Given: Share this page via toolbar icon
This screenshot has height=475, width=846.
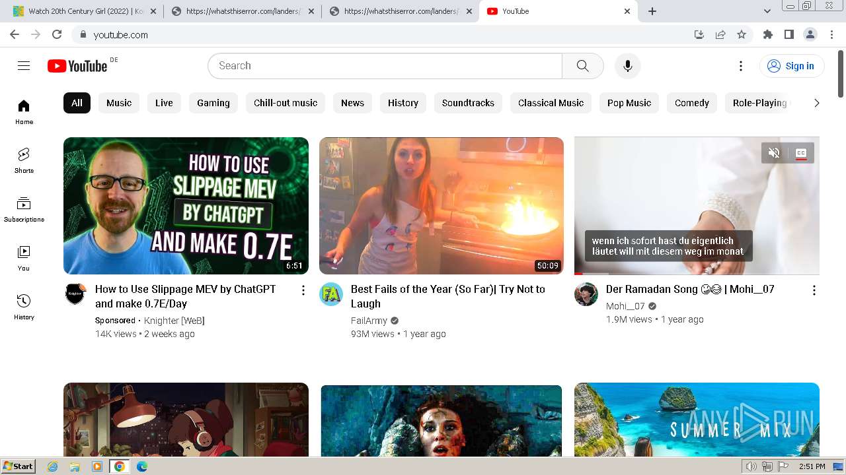Looking at the screenshot, I should (720, 34).
